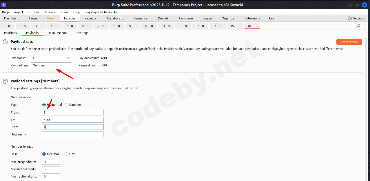Screen dimensions: 370x181
Task: Click the search magnifier icon
Action: 358,26
